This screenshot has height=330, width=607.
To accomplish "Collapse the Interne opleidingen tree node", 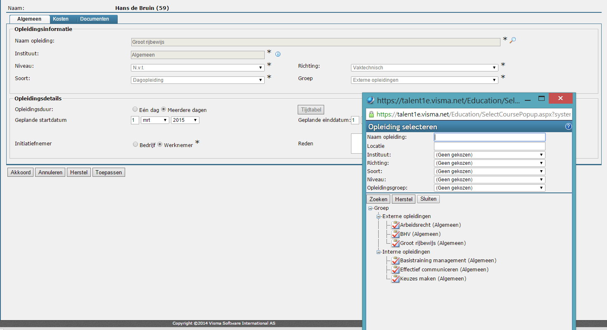I will [379, 252].
